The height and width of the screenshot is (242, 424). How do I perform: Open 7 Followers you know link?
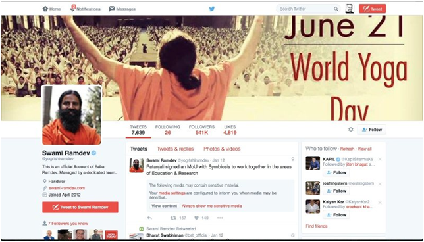pyautogui.click(x=68, y=224)
